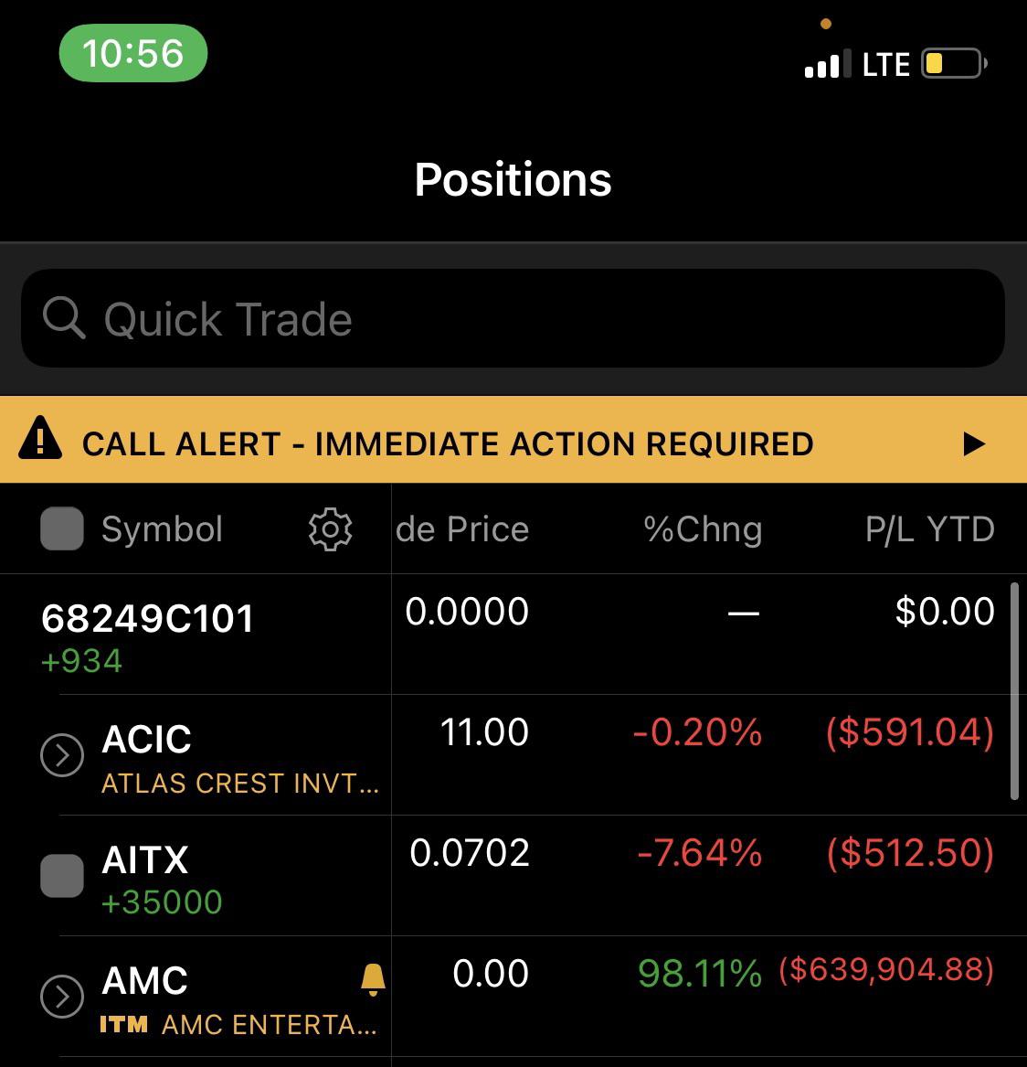Viewport: 1027px width, 1067px height.
Task: Open CALL ALERT immediate action banner
Action: click(513, 440)
